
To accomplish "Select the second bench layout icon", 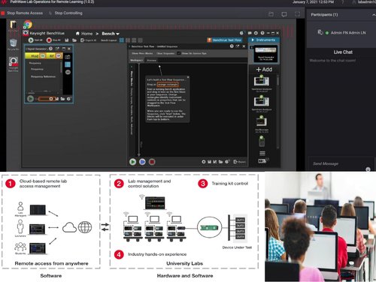I will point(128,40).
